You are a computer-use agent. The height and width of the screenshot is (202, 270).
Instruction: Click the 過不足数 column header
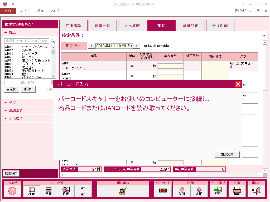192,56
